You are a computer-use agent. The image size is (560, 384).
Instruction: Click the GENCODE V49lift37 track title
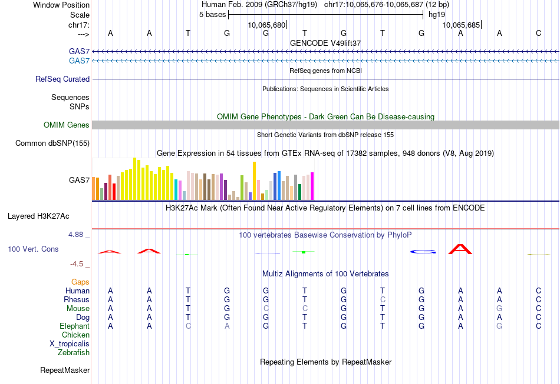(325, 43)
